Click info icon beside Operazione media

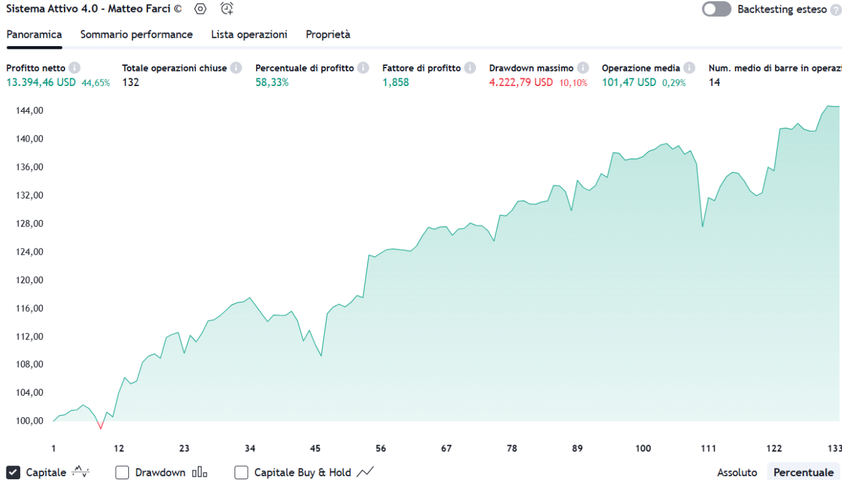[x=689, y=68]
